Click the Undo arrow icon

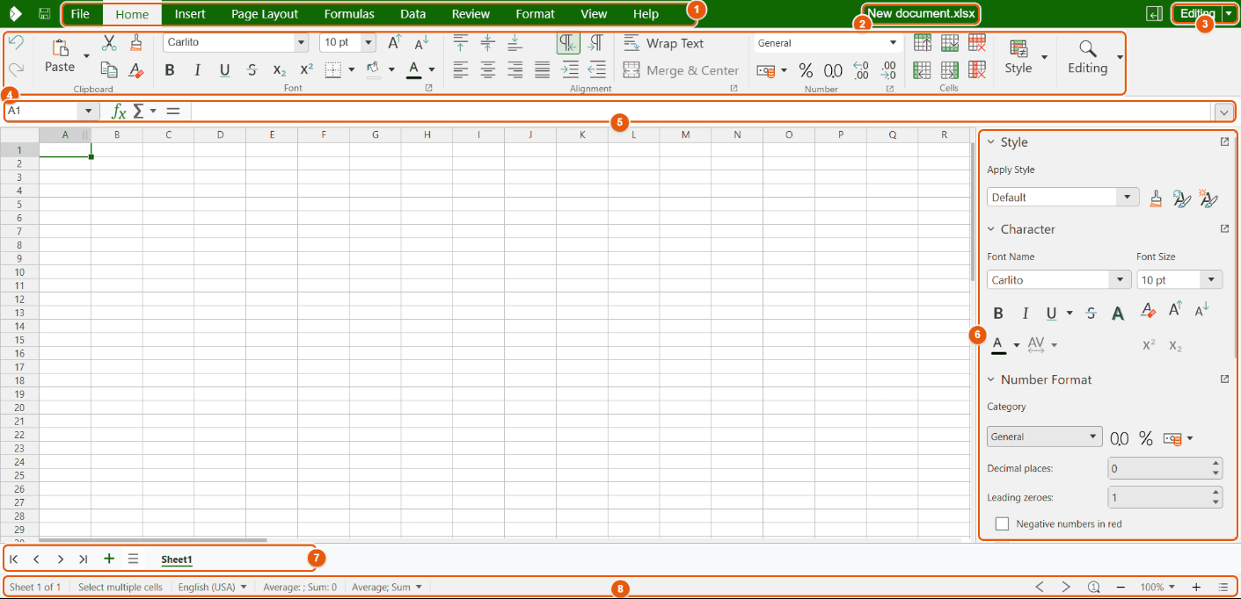coord(16,43)
